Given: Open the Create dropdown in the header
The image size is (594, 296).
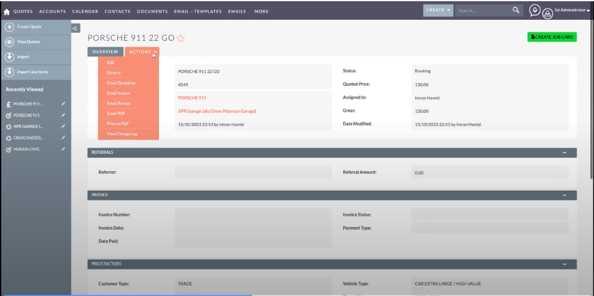Looking at the screenshot, I should [x=438, y=11].
